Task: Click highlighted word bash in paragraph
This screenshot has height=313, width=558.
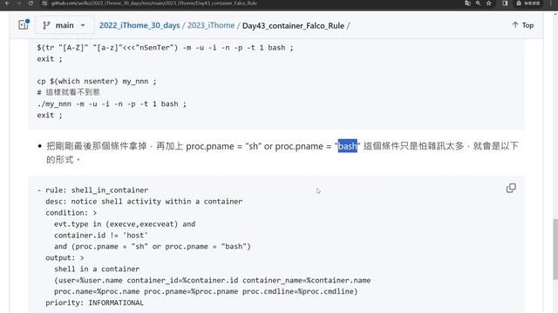Action: (x=347, y=146)
